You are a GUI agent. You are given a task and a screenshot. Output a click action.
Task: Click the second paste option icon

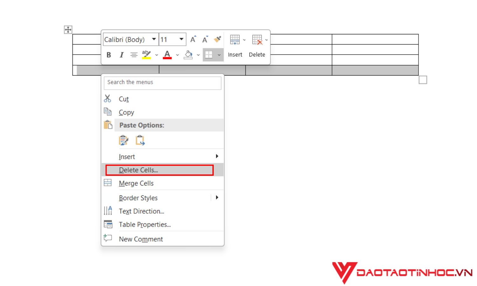tap(140, 140)
